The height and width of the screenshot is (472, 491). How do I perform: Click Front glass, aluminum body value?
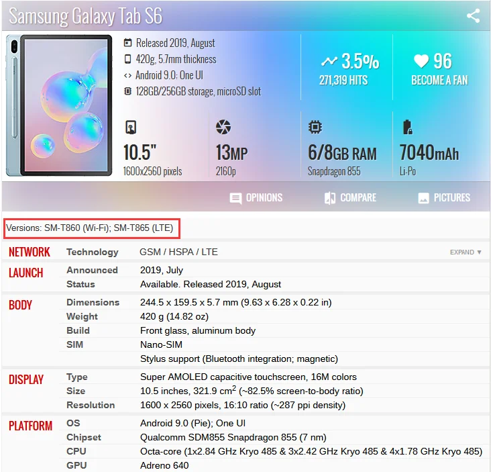pos(198,330)
